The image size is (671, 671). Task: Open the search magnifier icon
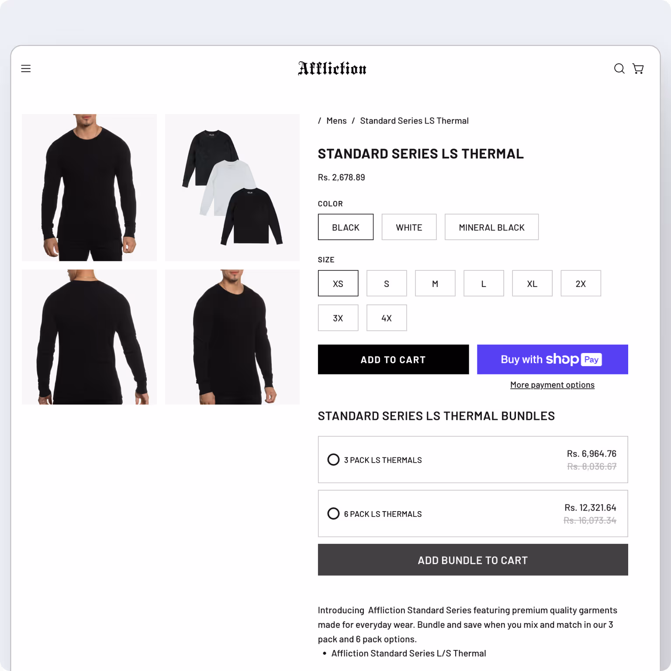(x=619, y=69)
